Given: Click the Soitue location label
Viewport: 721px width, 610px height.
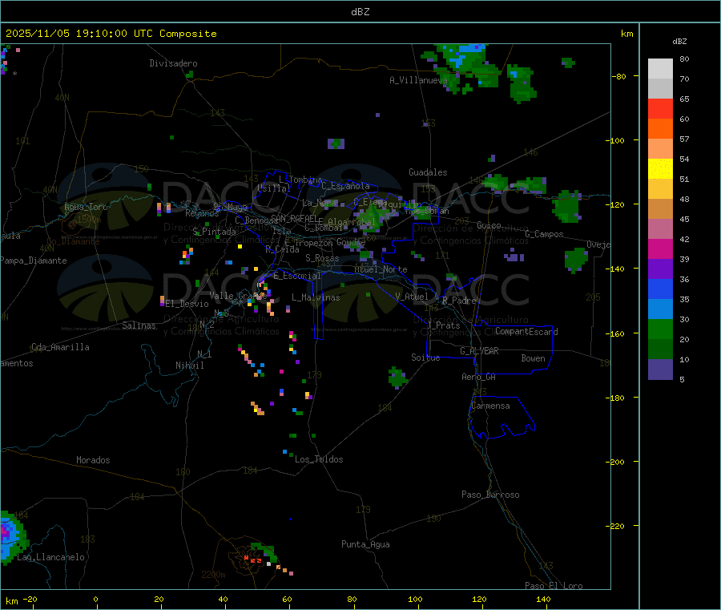Looking at the screenshot, I should (425, 358).
